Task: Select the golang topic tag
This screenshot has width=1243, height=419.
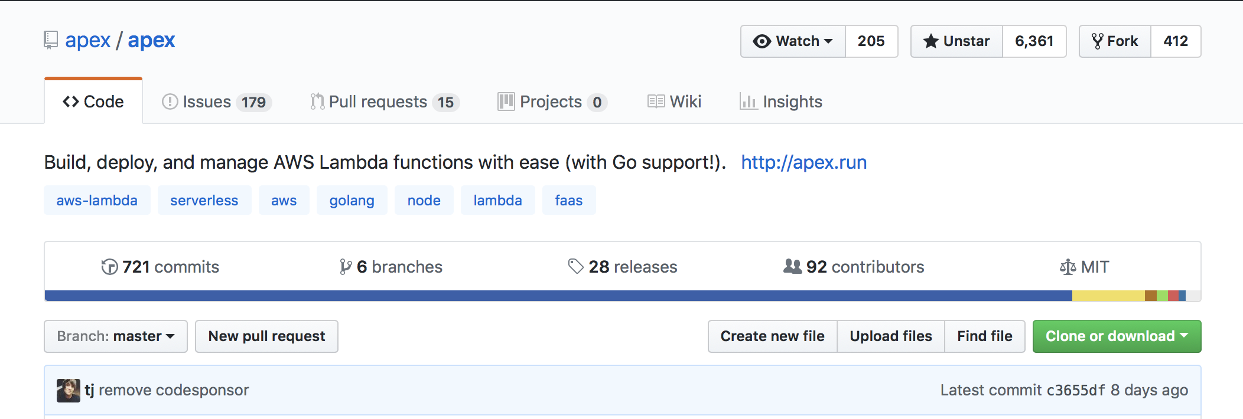Action: [352, 201]
